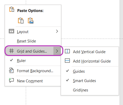Enable Gridlines in the submenu
123x105 pixels.
81,90
